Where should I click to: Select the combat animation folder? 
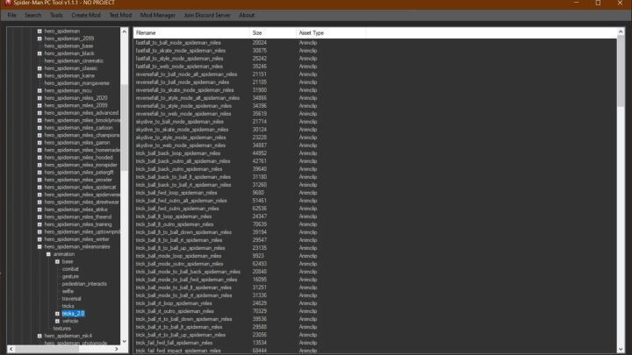[x=70, y=269]
